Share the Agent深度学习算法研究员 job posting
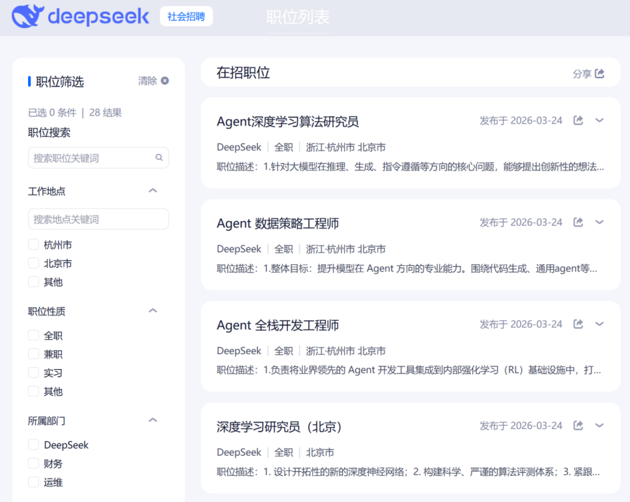 tap(578, 121)
